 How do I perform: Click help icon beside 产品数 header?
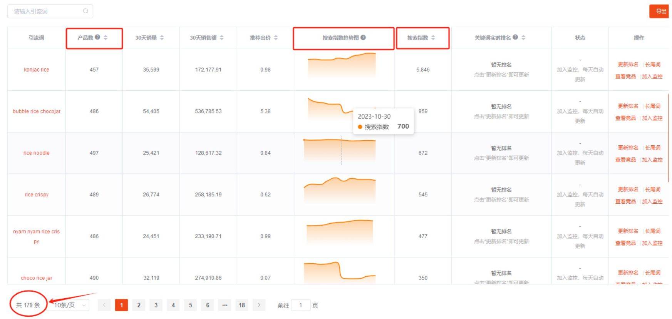pos(98,37)
